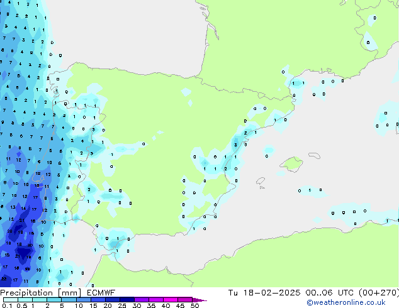The image size is (399, 308).
Task: Select the Precipitation [mm] title label
Action: (x=37, y=292)
